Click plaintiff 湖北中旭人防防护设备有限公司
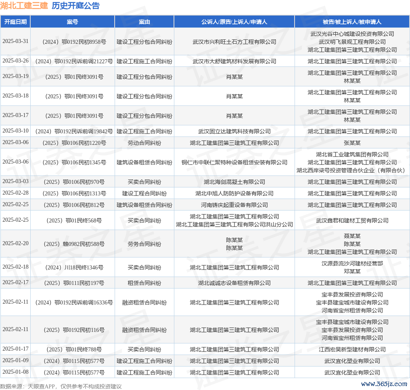 234,194
